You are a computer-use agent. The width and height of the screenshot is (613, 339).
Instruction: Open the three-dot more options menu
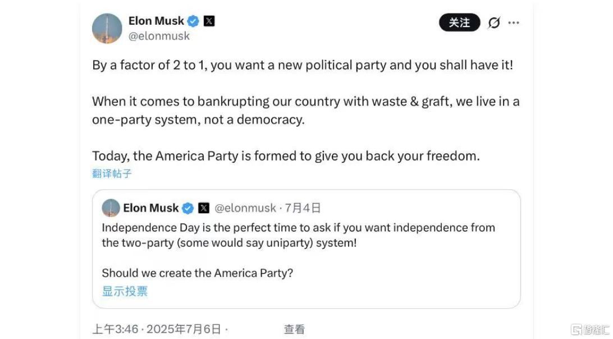pyautogui.click(x=514, y=23)
